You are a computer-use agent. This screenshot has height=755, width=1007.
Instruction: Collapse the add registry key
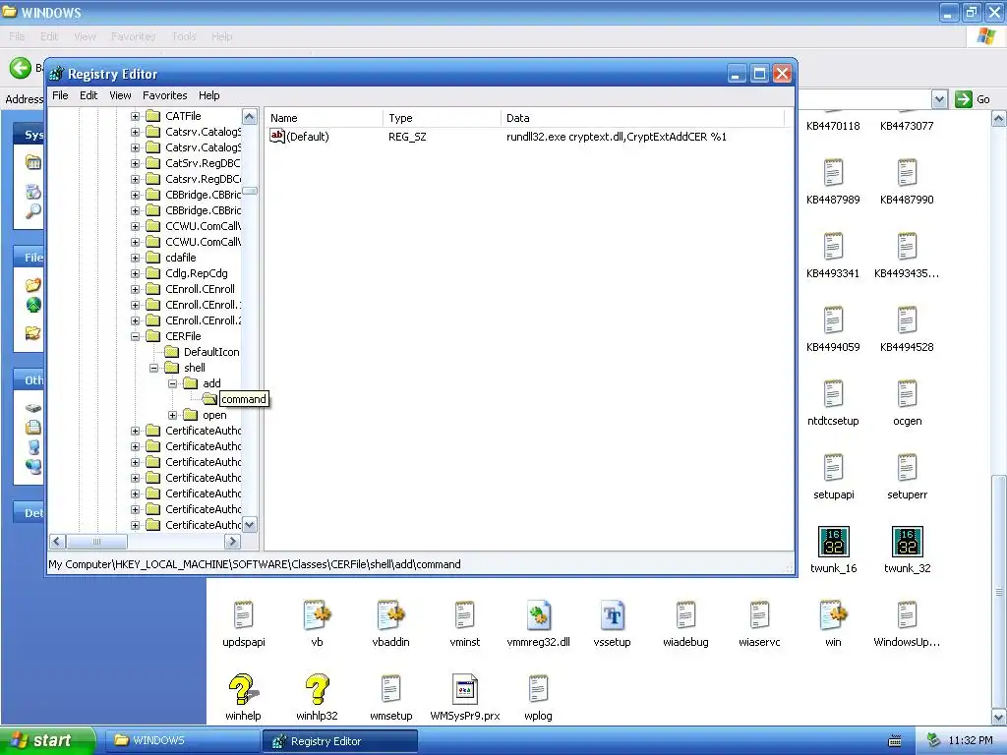pyautogui.click(x=172, y=383)
